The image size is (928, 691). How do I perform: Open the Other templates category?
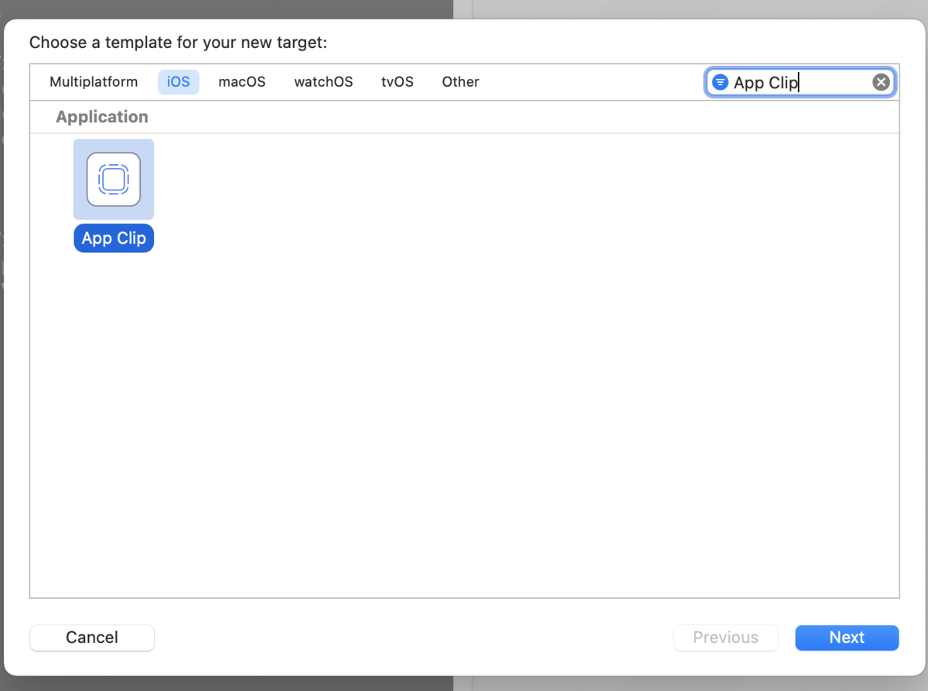(460, 81)
